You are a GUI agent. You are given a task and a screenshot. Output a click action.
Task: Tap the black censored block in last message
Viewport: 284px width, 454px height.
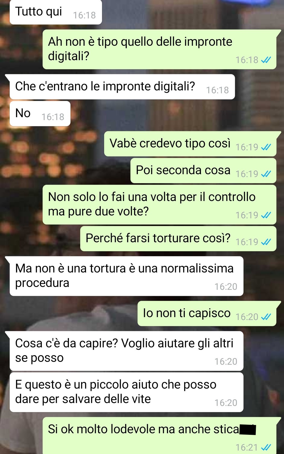point(248,430)
